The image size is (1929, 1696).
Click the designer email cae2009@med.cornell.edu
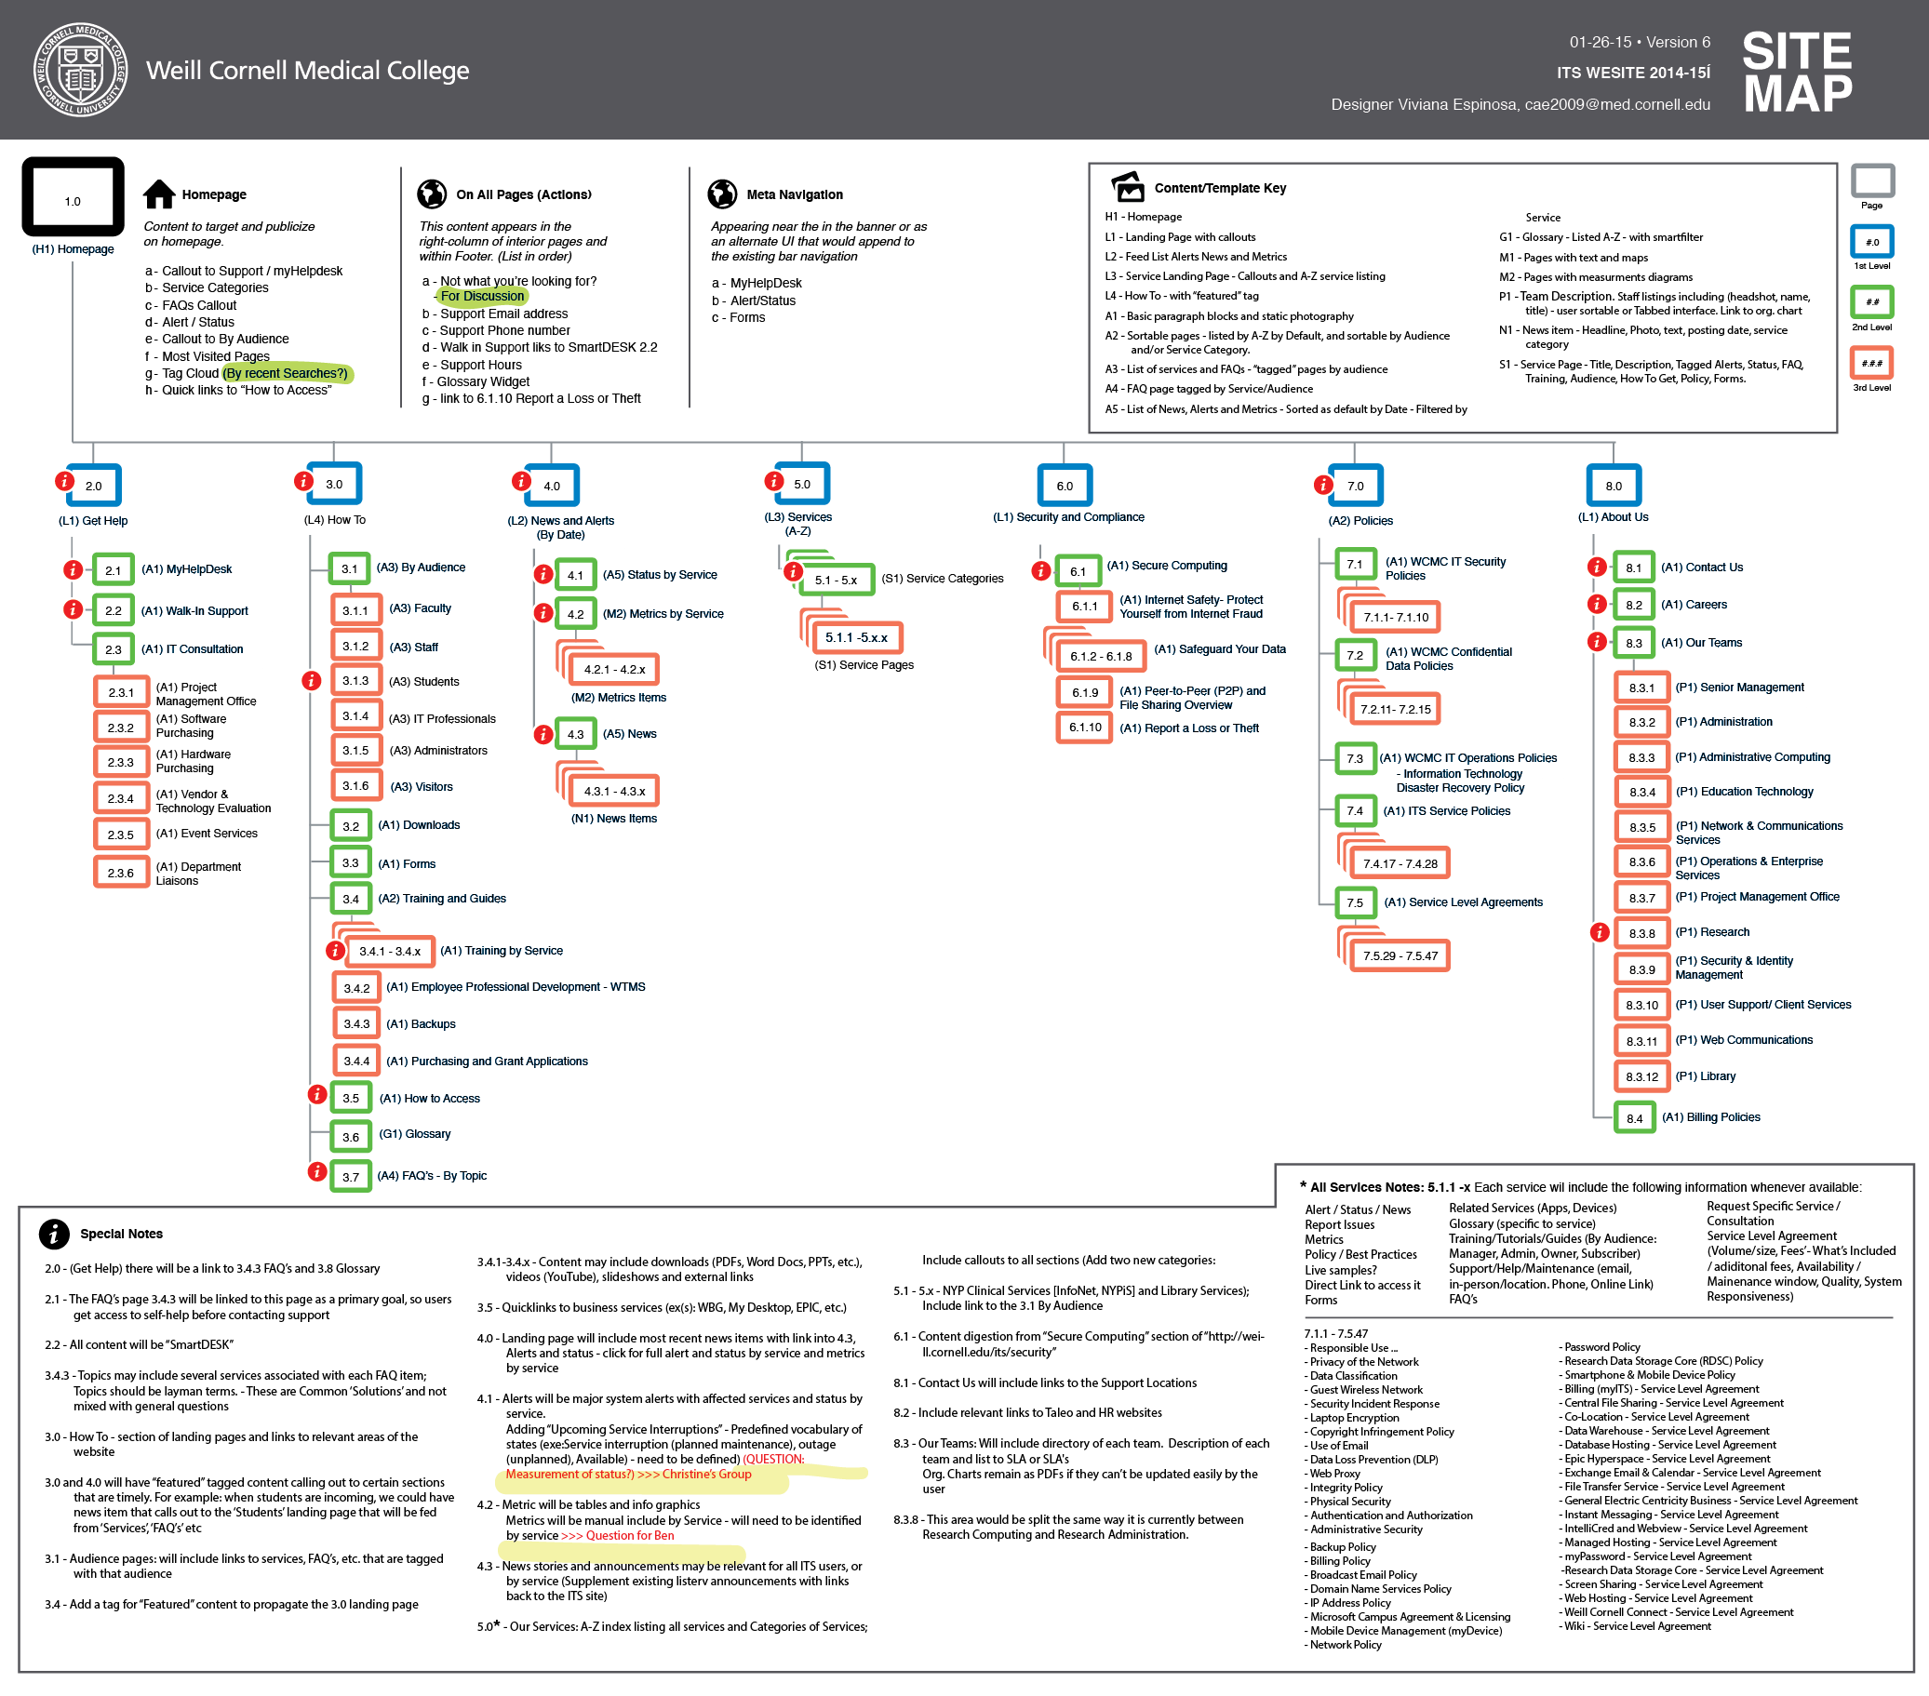tap(1616, 105)
